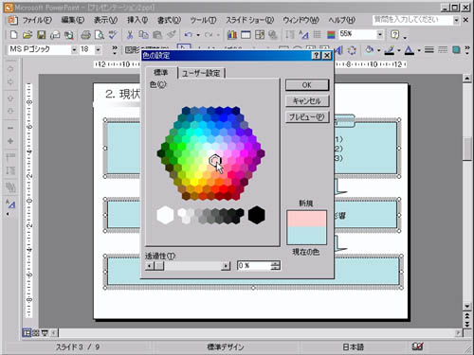Click the Open folder icon
Image resolution: width=474 pixels, height=355 pixels.
click(x=27, y=34)
